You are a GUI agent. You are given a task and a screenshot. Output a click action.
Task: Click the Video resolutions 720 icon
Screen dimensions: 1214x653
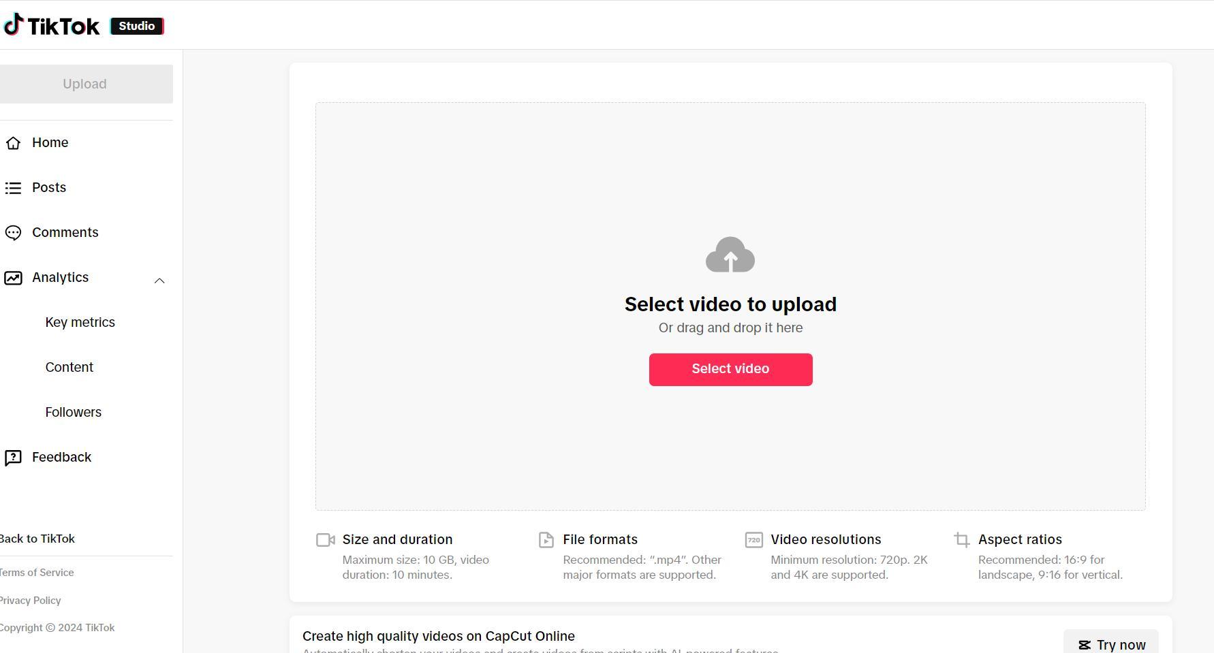[753, 540]
